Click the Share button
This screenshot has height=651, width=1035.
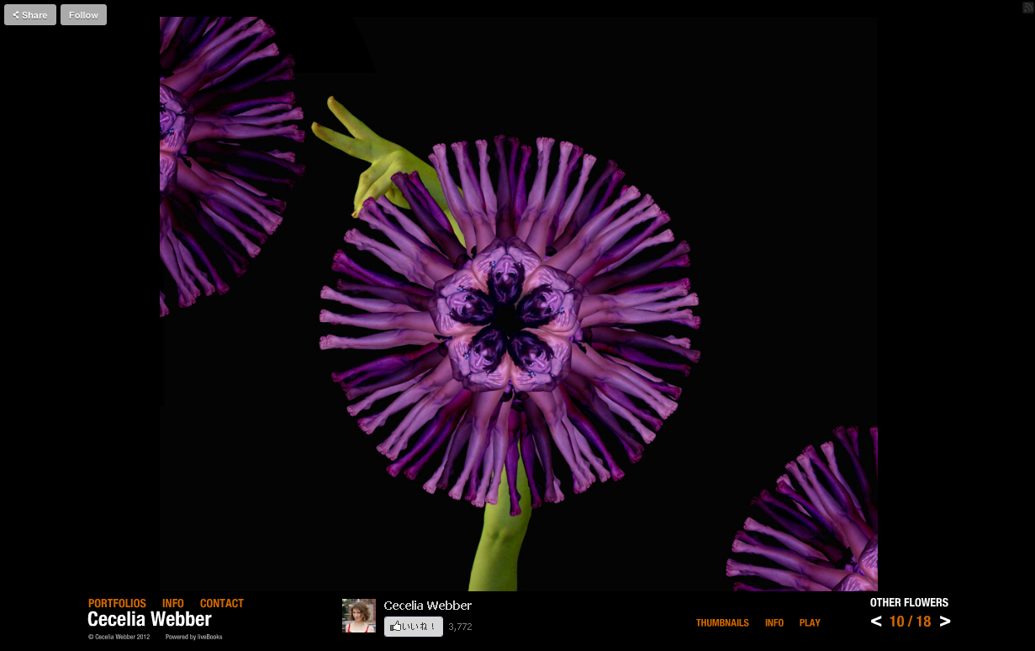[30, 15]
